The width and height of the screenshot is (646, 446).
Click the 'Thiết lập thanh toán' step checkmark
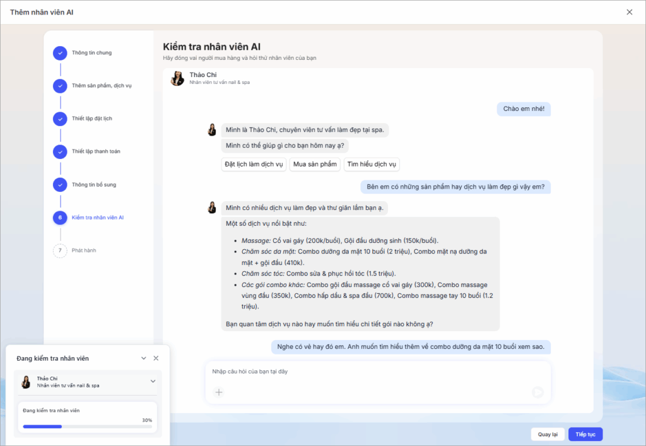click(x=60, y=151)
